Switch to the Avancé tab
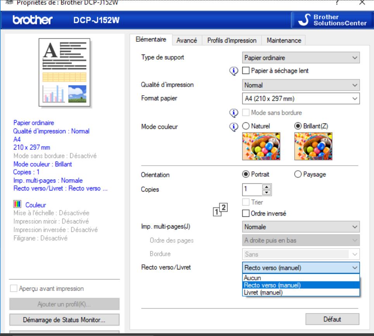The width and height of the screenshot is (374, 336). click(x=187, y=41)
